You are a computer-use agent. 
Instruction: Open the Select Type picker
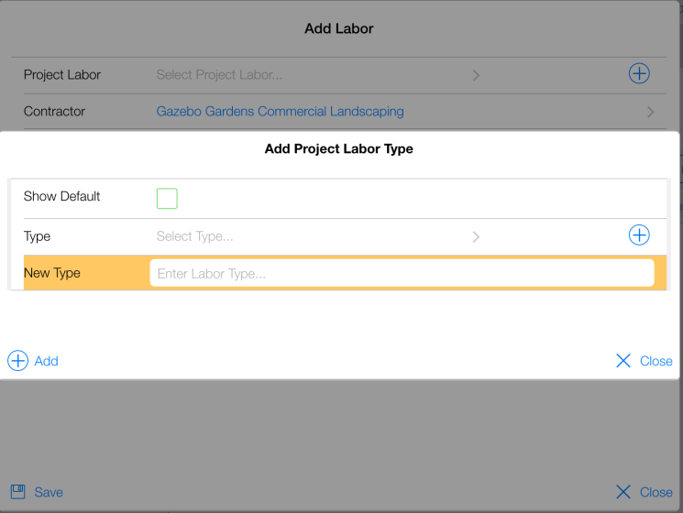[194, 236]
